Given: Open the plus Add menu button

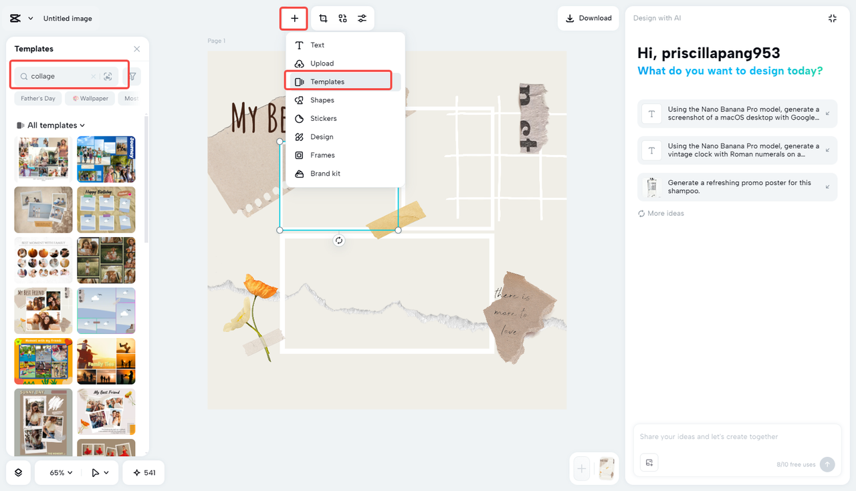Looking at the screenshot, I should click(x=294, y=19).
